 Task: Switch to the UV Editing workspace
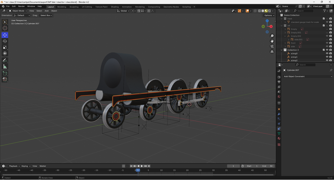point(87,7)
